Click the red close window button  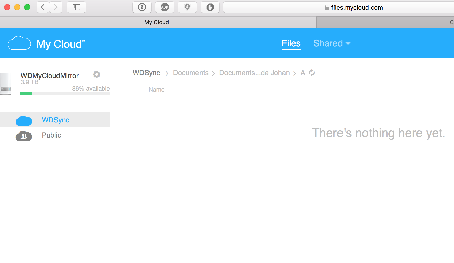click(7, 7)
